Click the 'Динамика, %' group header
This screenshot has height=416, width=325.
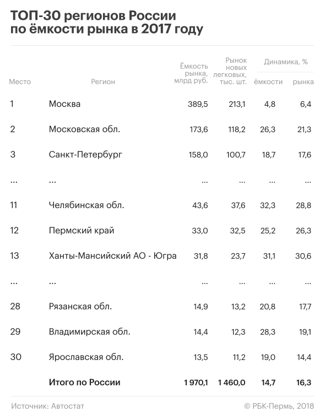286,62
